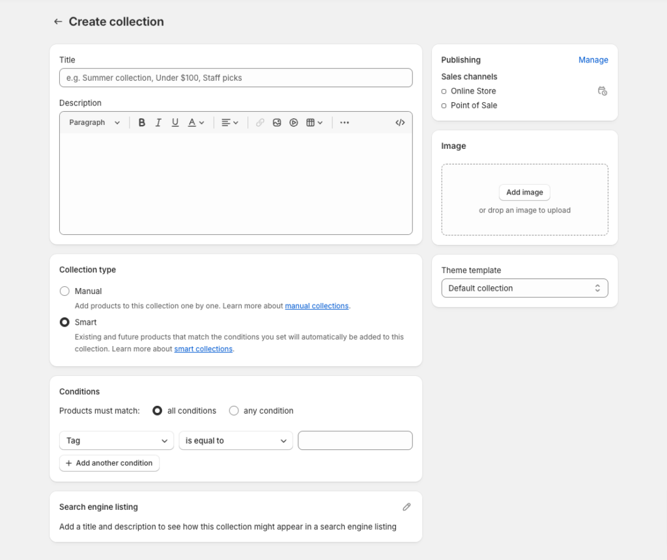This screenshot has height=560, width=667.
Task: Apply bold formatting in the description editor
Action: (142, 122)
